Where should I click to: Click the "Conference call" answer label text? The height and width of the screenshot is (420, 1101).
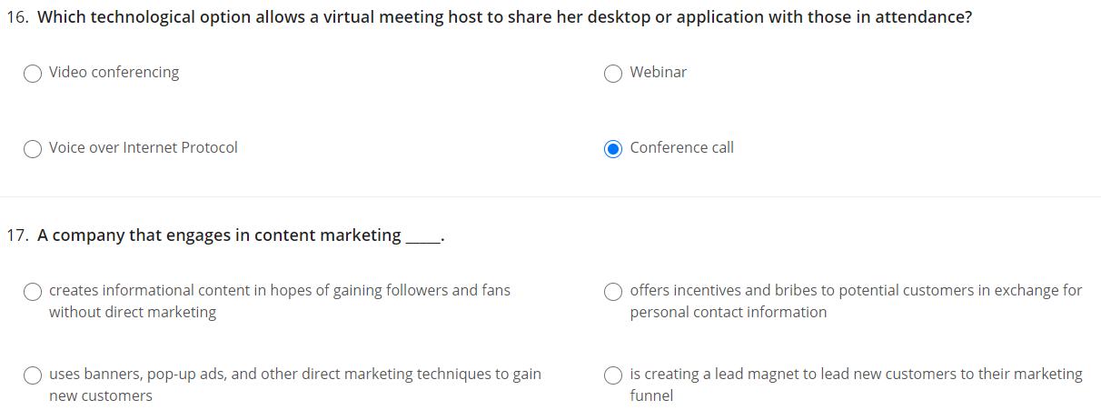(x=681, y=148)
